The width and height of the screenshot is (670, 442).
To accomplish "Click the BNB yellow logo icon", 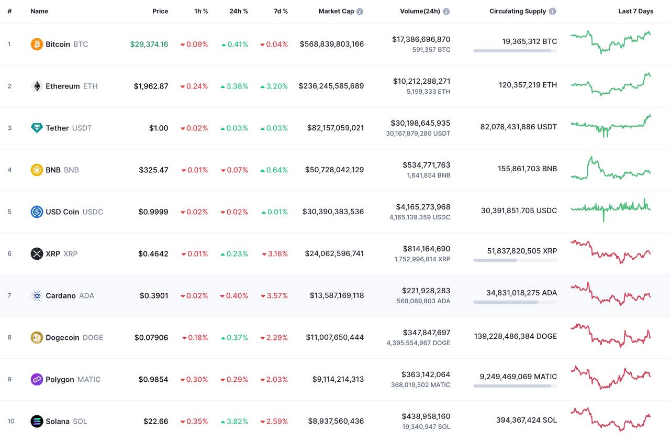I will 37,170.
